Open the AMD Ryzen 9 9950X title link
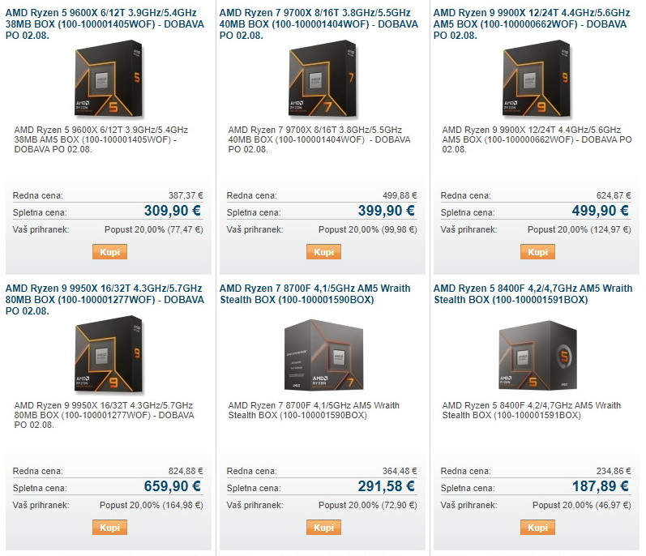Image resolution: width=646 pixels, height=556 pixels. (x=105, y=299)
